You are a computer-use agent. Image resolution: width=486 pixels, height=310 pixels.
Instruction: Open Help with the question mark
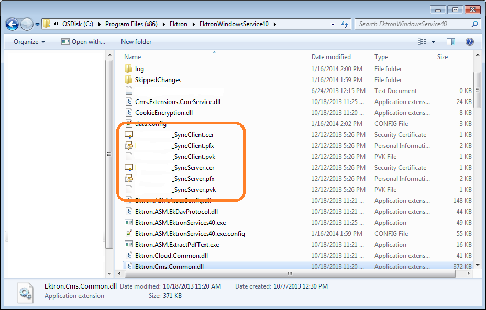[x=470, y=42]
